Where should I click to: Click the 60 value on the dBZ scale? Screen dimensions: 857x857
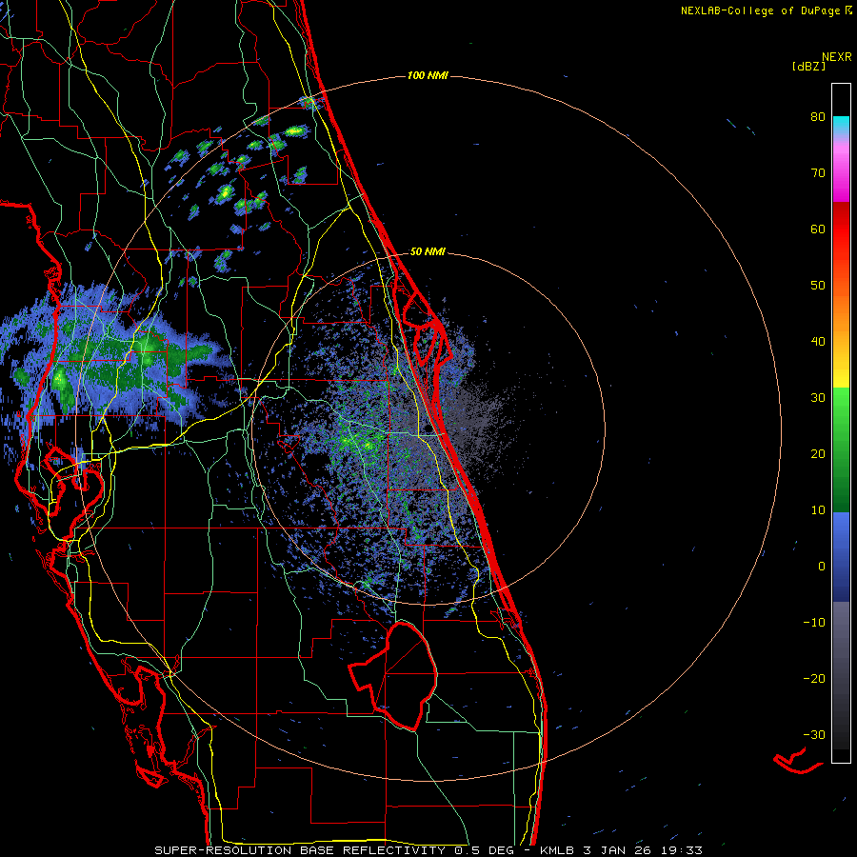[x=818, y=229]
